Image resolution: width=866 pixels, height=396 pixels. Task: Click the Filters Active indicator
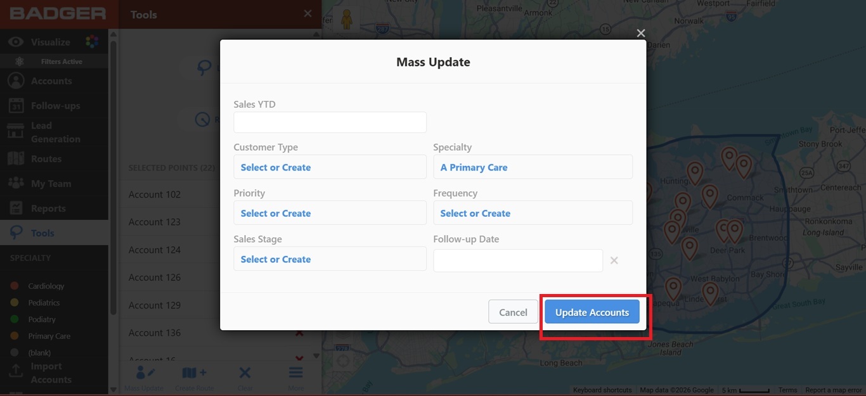(x=54, y=61)
